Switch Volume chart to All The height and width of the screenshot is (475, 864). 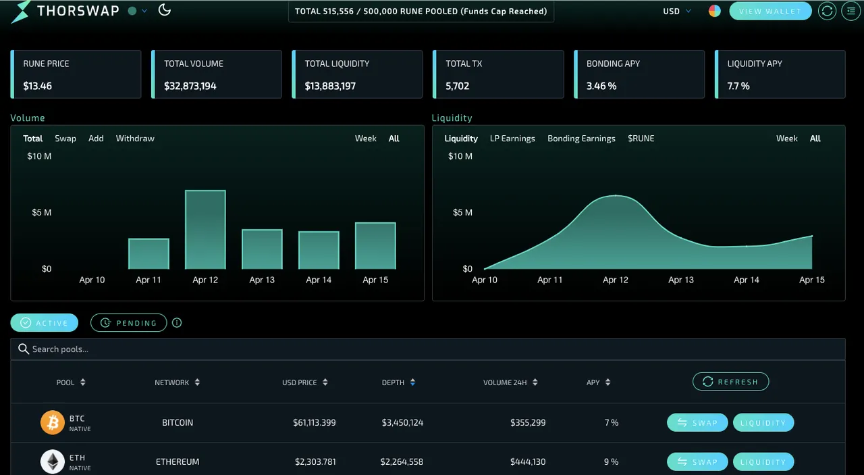394,139
